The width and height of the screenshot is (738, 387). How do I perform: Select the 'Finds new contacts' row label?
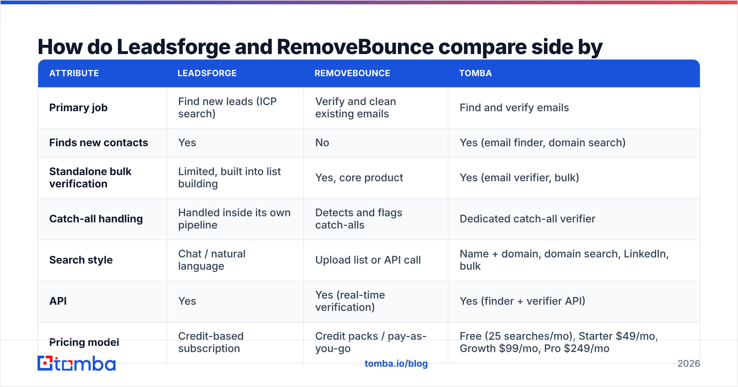click(x=99, y=143)
